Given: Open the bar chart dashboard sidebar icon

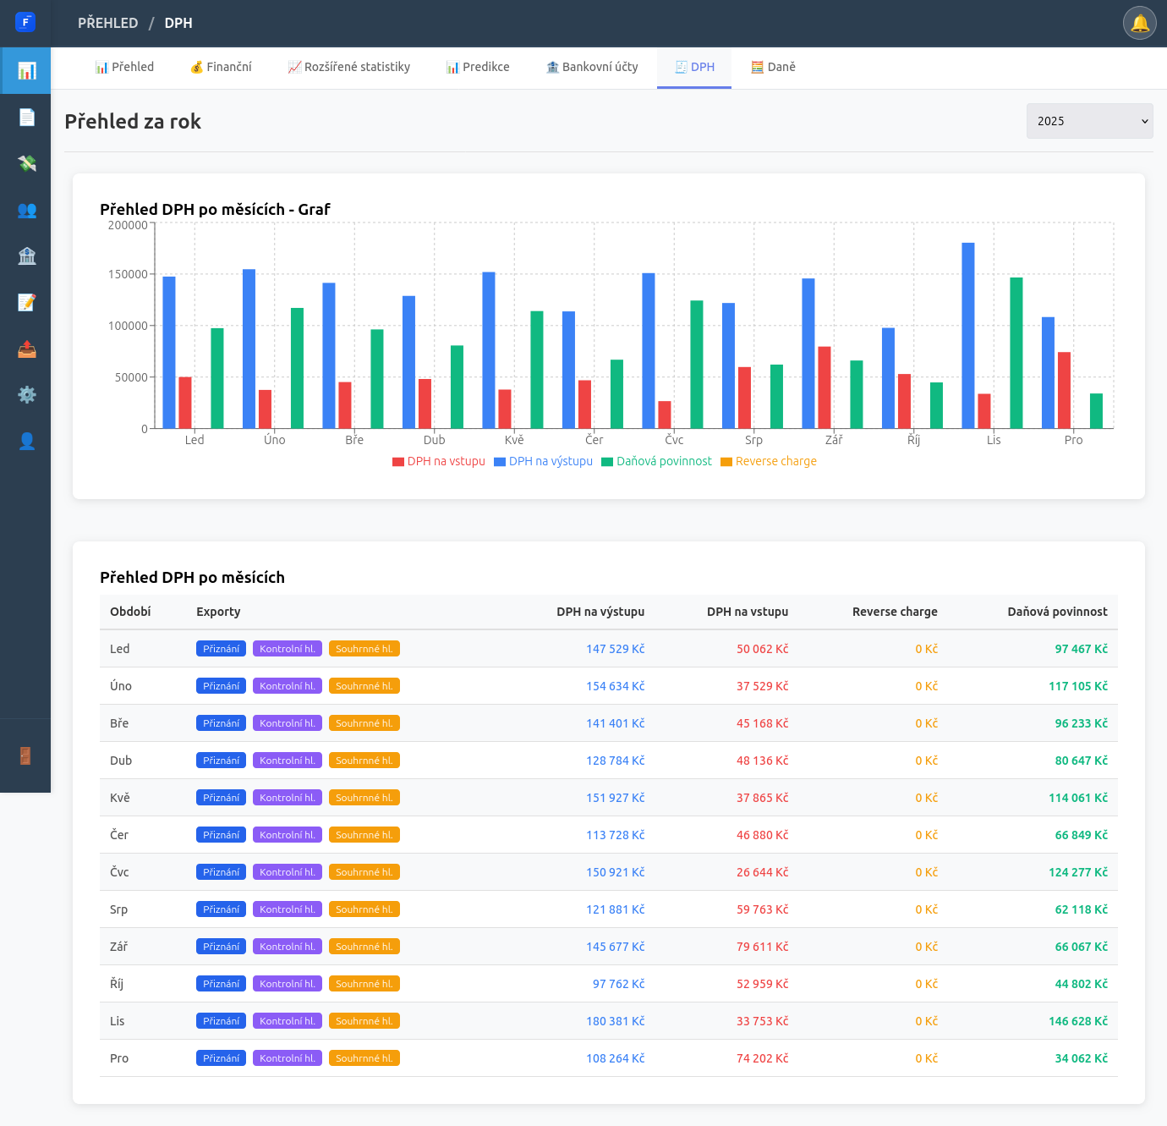Looking at the screenshot, I should 26,70.
